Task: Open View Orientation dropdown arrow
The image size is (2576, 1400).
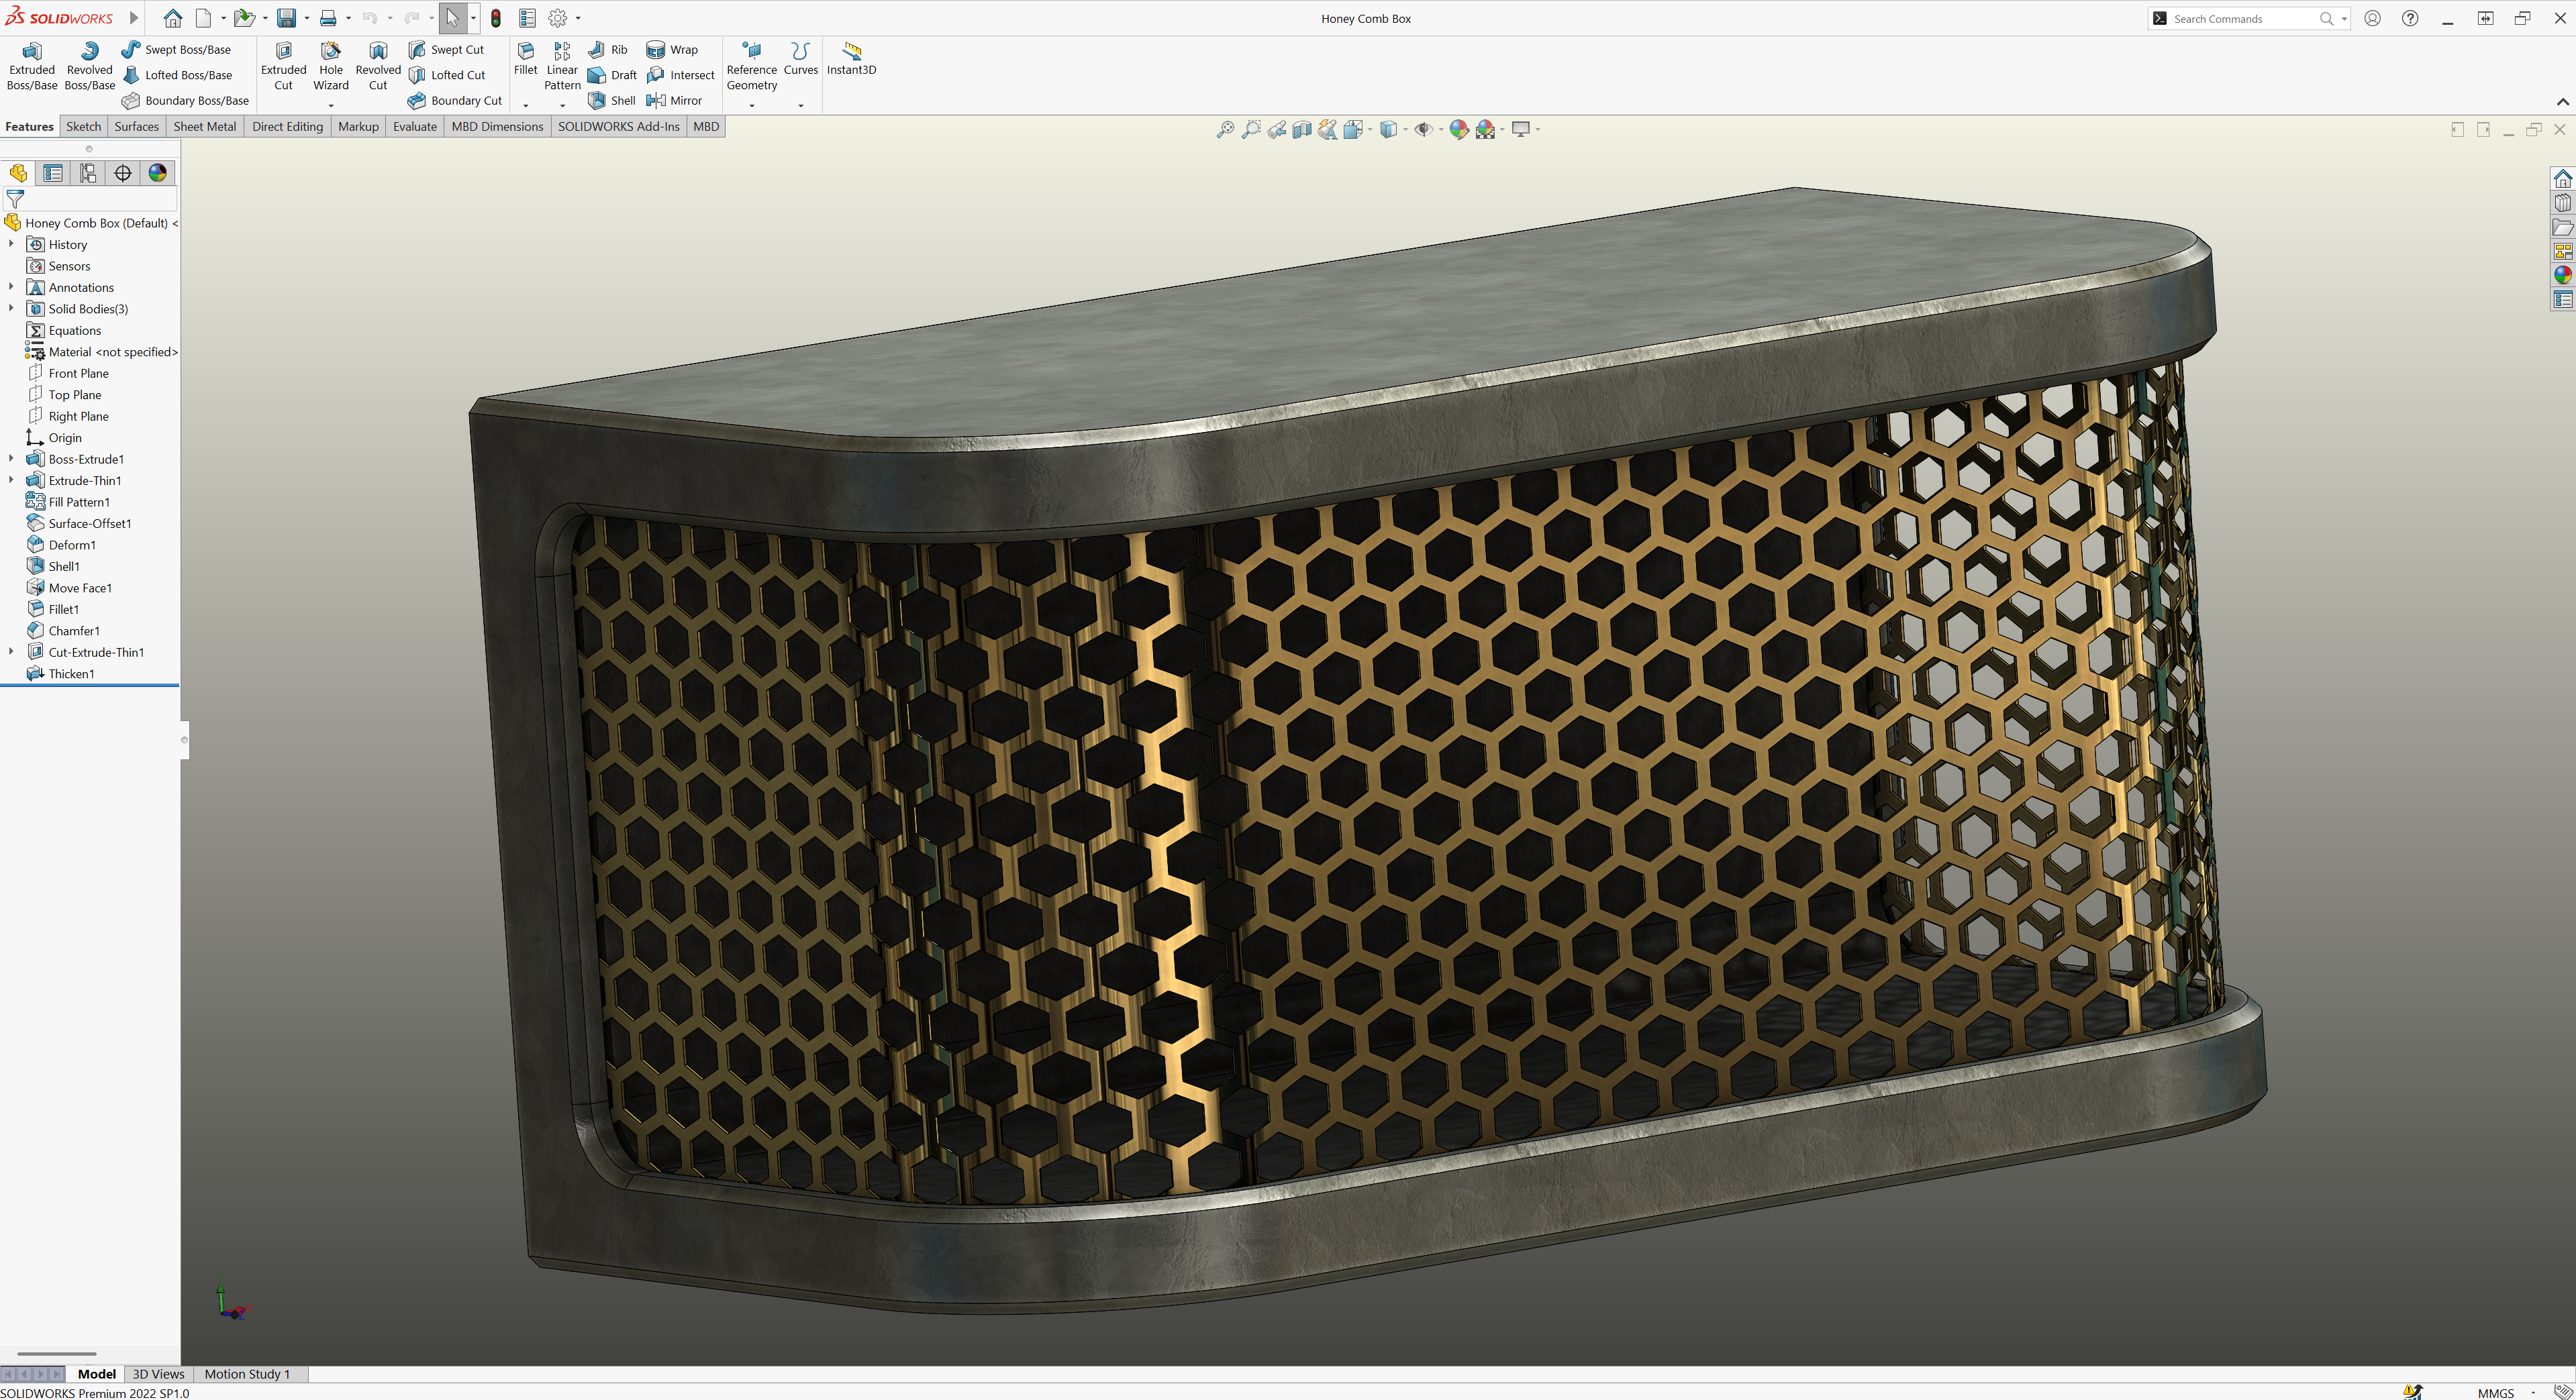Action: pos(1370,129)
